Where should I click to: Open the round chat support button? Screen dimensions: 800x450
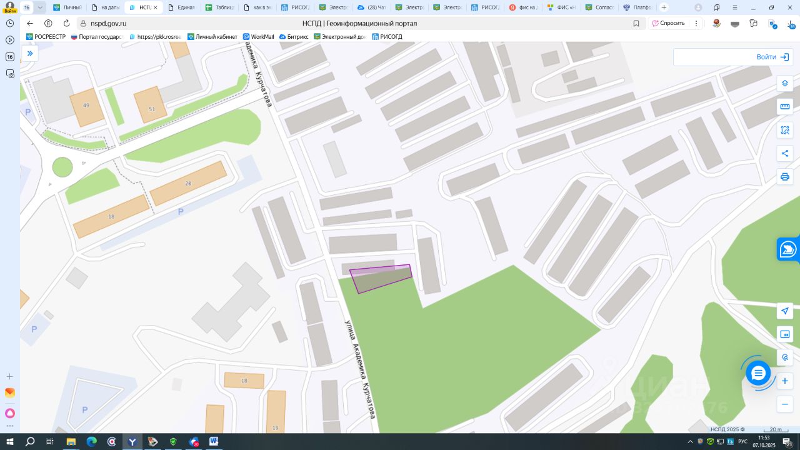click(x=758, y=373)
